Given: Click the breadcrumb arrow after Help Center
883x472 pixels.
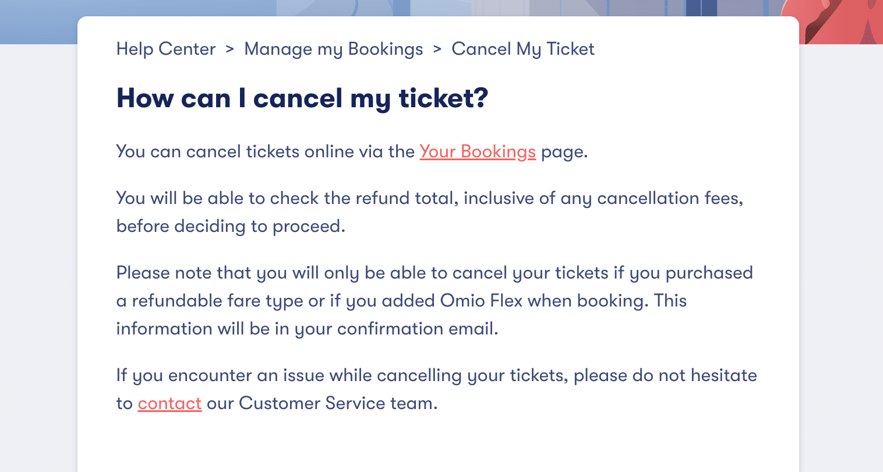Looking at the screenshot, I should click(230, 49).
